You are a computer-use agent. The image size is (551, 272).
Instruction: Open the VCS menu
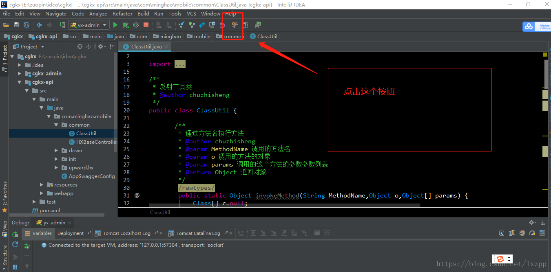[191, 14]
